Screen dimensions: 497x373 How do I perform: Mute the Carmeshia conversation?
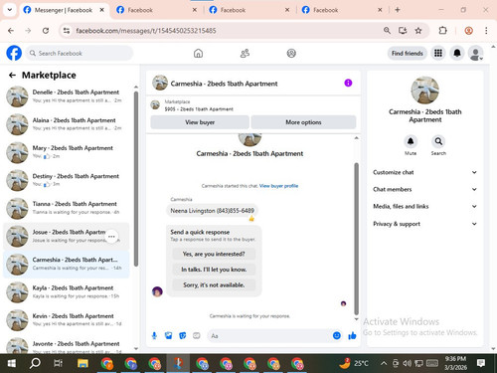tap(411, 141)
